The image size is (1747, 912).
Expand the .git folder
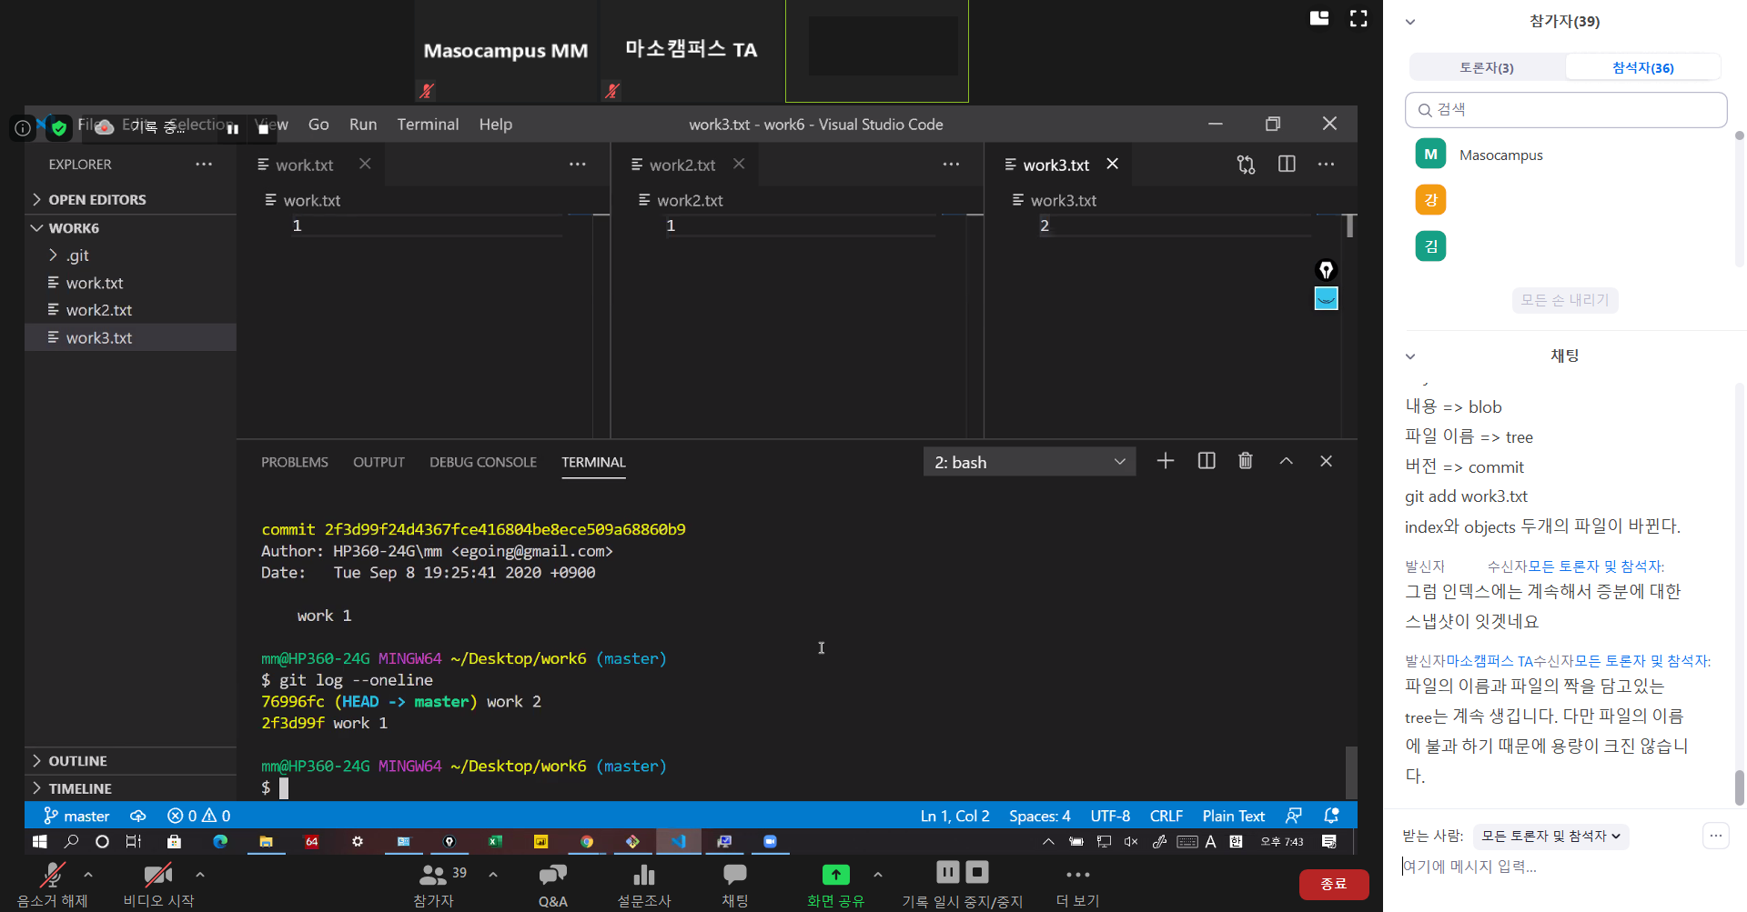(x=77, y=256)
